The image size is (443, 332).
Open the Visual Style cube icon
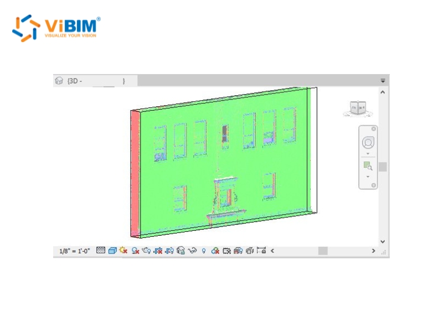[x=112, y=251]
